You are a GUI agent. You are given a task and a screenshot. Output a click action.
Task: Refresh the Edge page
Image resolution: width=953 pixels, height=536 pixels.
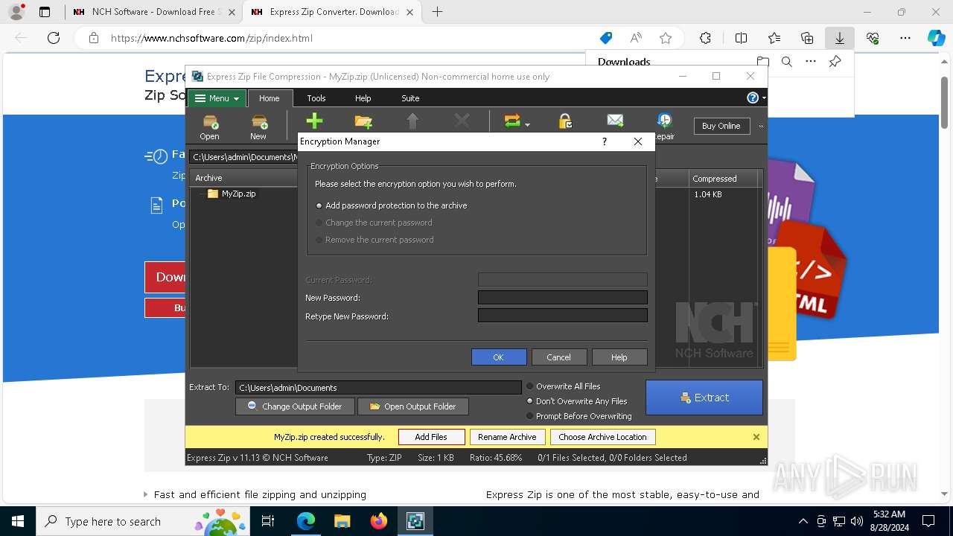click(54, 38)
